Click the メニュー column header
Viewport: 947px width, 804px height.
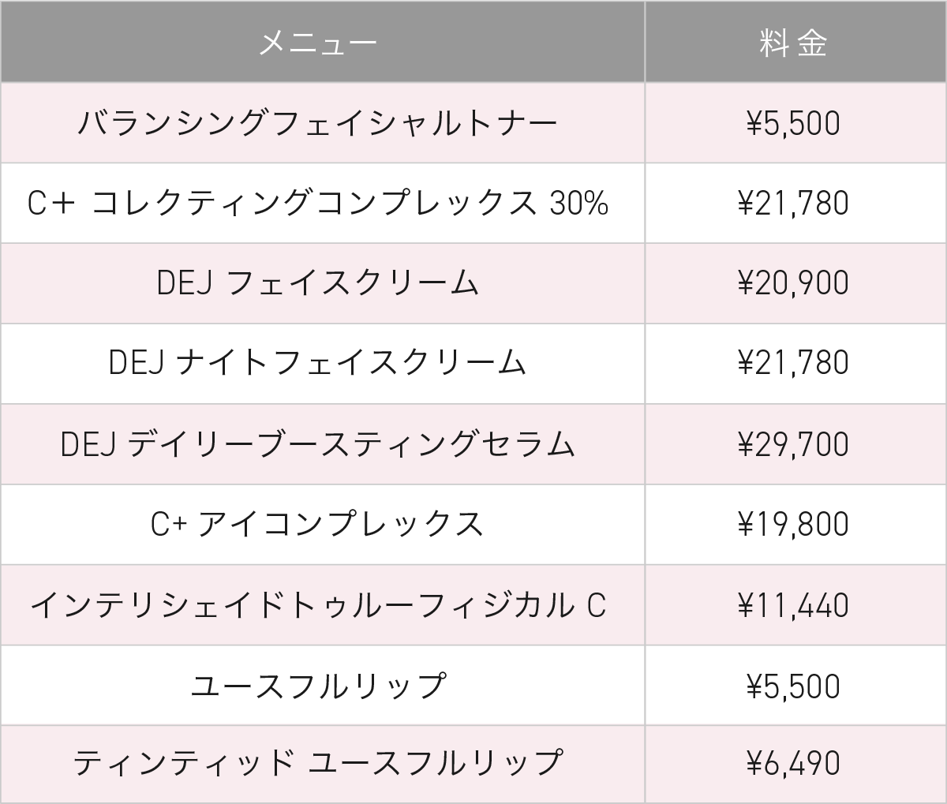318,43
